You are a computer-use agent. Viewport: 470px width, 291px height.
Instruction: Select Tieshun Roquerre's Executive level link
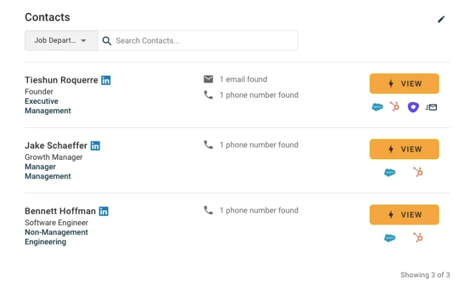(41, 101)
